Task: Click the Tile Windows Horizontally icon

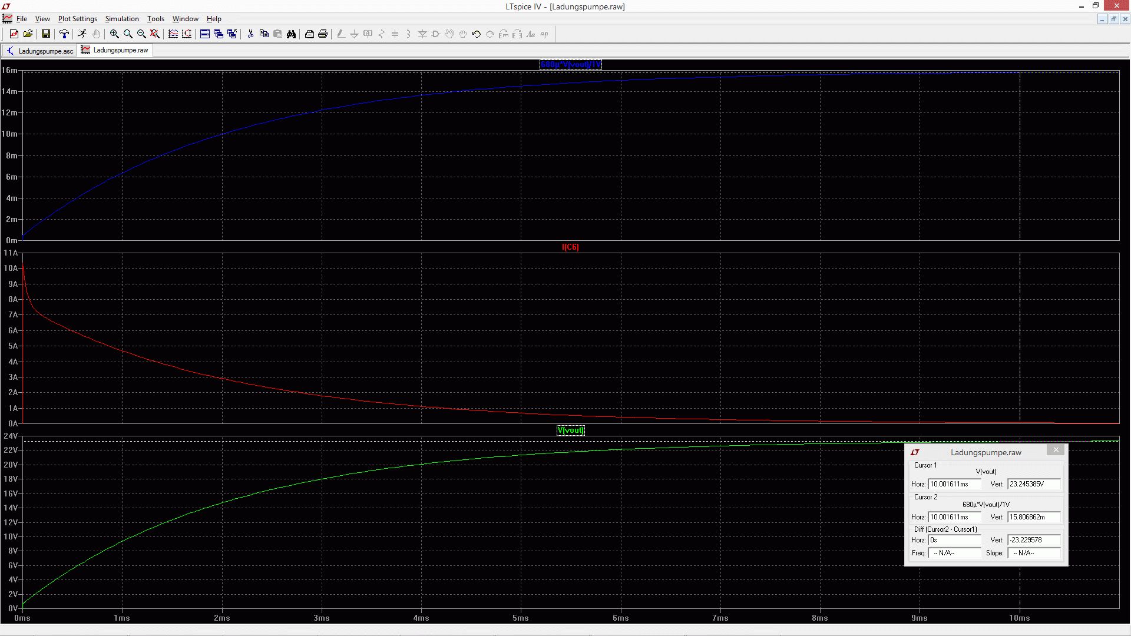Action: coord(205,34)
